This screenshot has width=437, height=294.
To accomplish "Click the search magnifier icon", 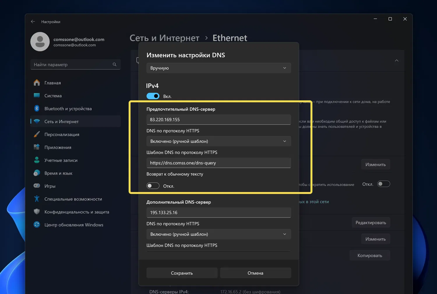I will [114, 64].
